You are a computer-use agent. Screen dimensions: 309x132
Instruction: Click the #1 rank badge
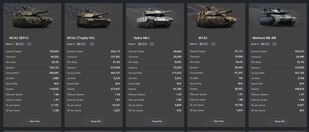coord(29,44)
